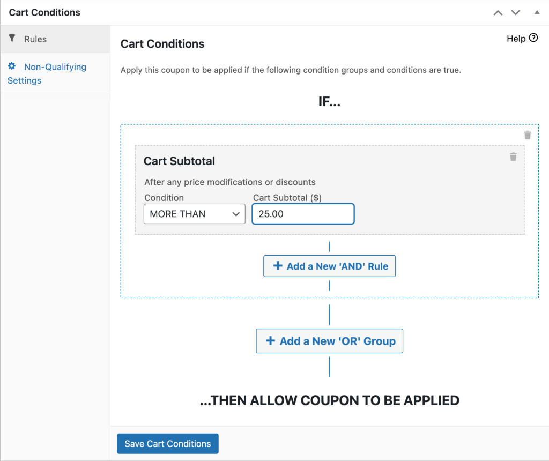The image size is (549, 461).
Task: Click the filter funnel icon beside Rules
Action: click(x=12, y=38)
